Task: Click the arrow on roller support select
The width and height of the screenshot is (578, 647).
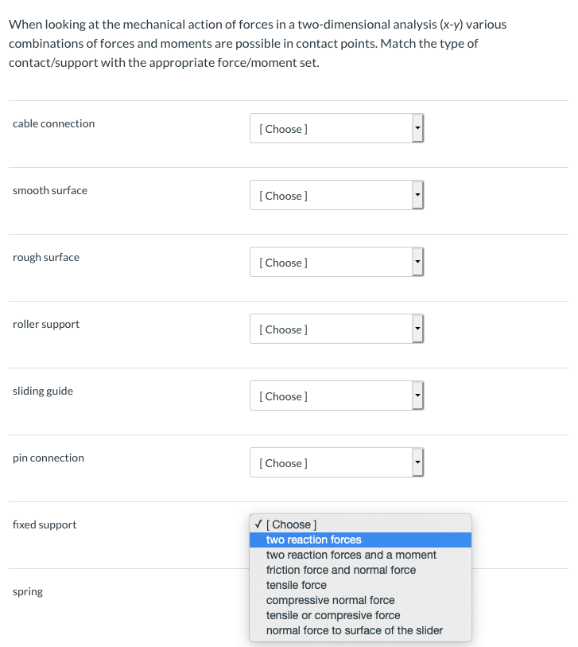Action: point(417,329)
